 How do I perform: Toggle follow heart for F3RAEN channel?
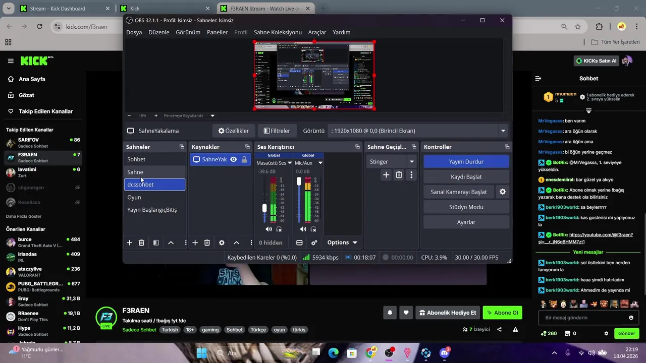coord(406,313)
